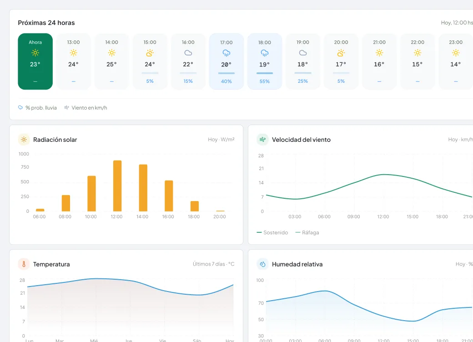
Task: Toggle the Ráfaga legend series
Action: 307,232
